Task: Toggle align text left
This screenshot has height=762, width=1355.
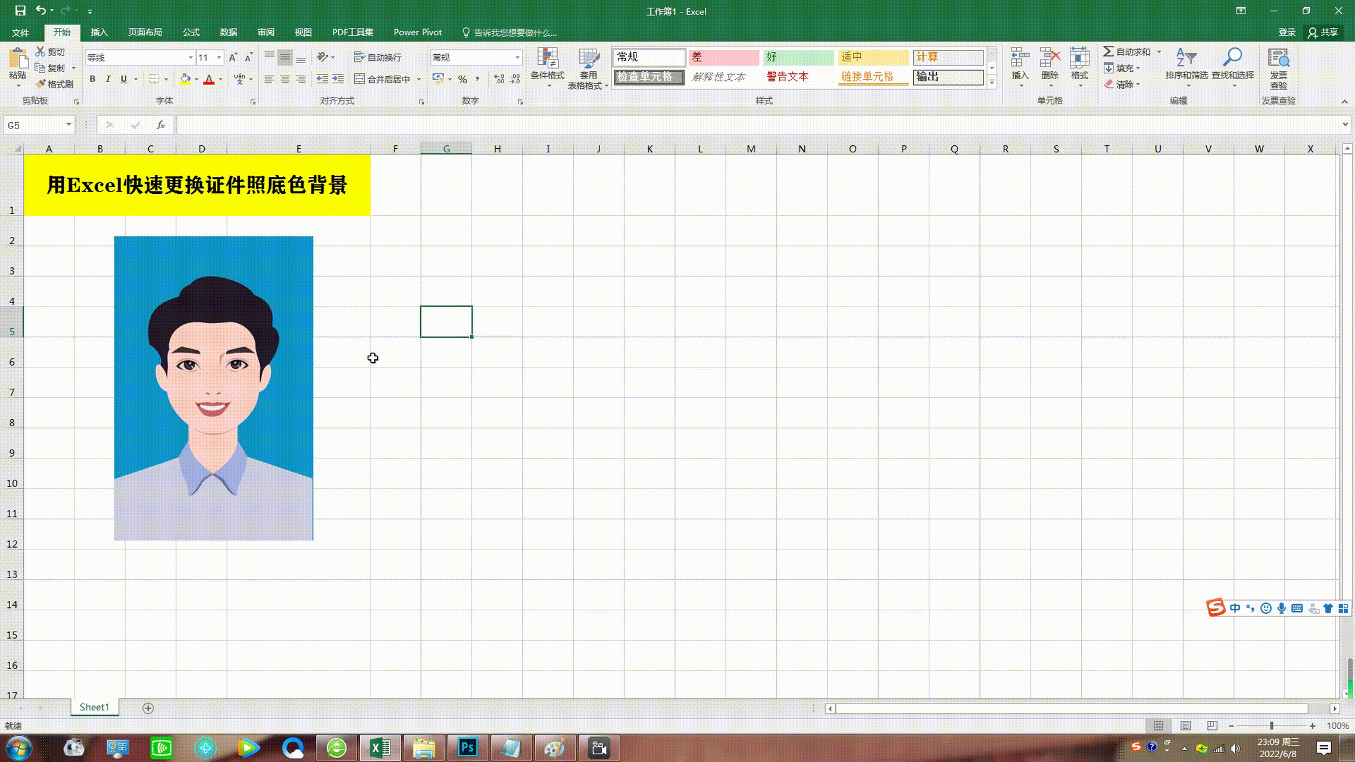Action: coord(269,79)
